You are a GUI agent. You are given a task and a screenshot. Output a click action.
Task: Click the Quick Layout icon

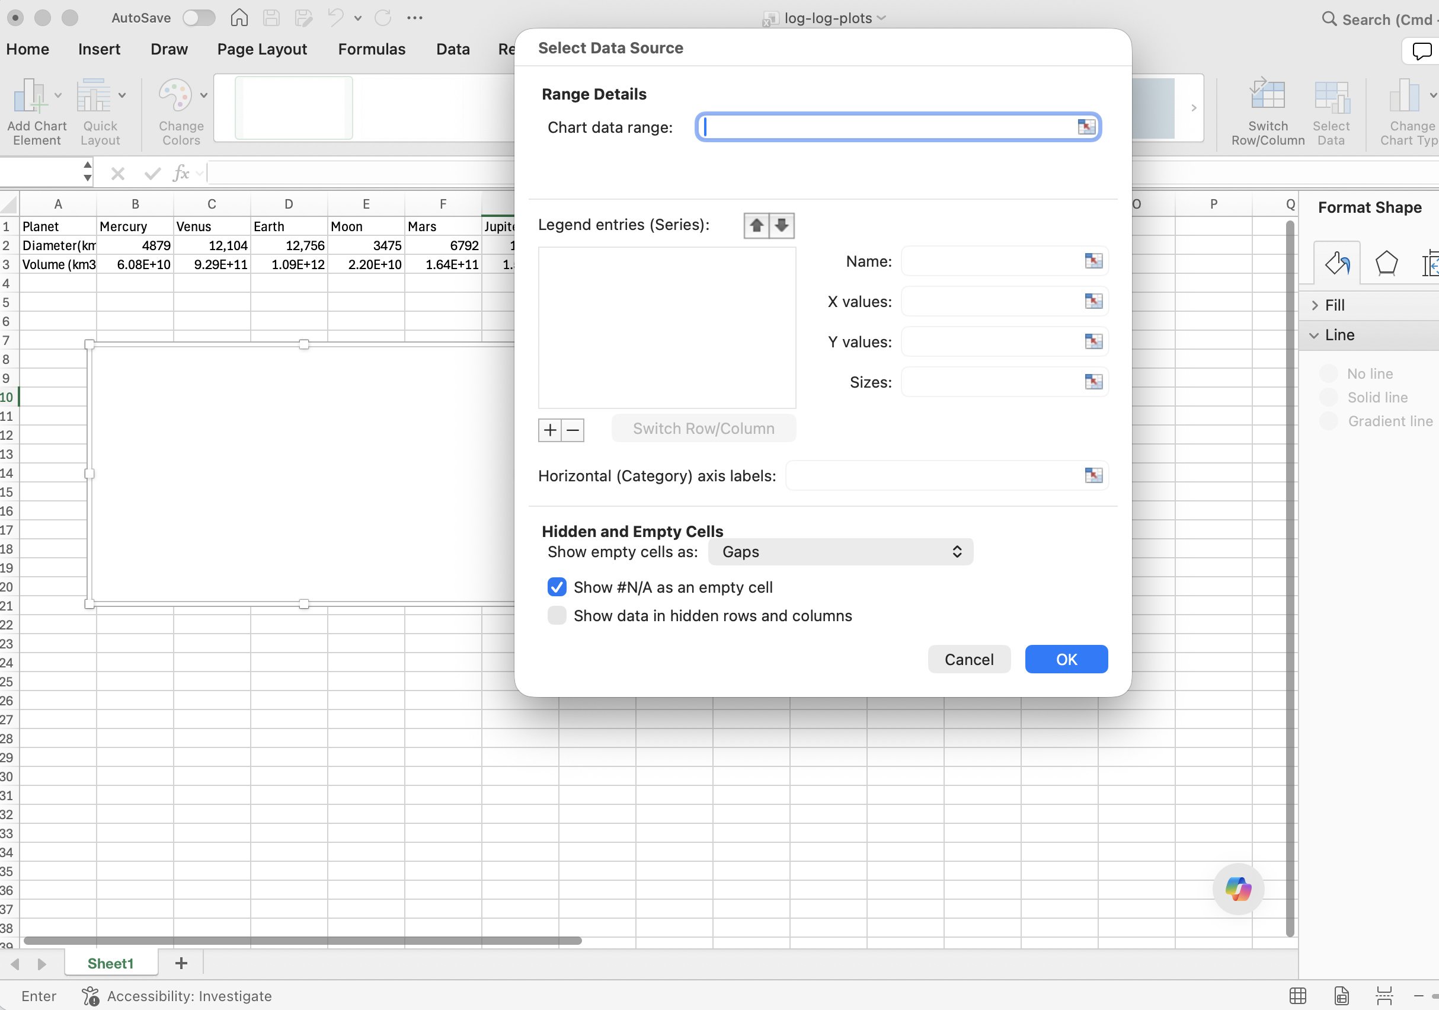click(x=94, y=95)
